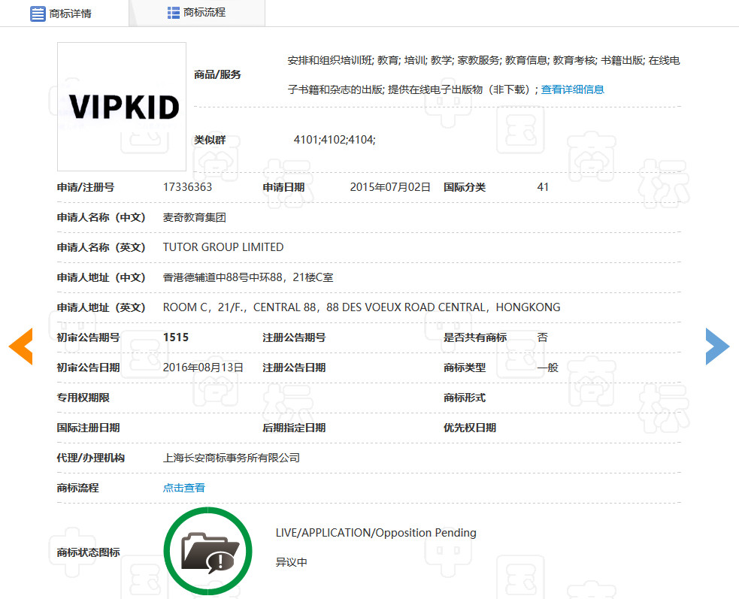Select preliminary announcement issue 1515
This screenshot has width=739, height=599.
[176, 337]
